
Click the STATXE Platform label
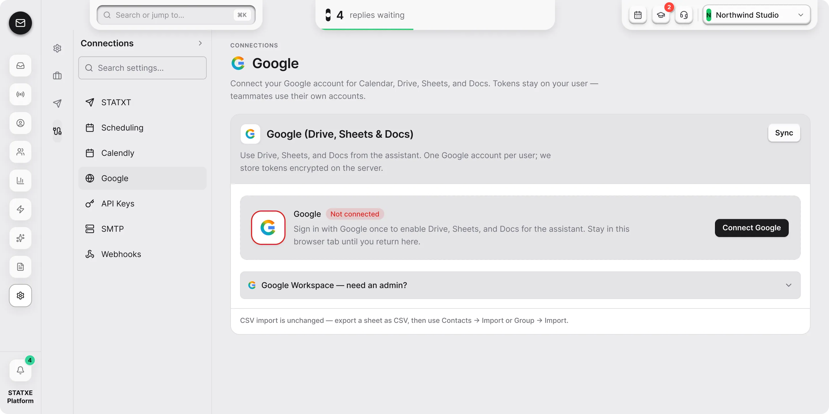(x=20, y=397)
